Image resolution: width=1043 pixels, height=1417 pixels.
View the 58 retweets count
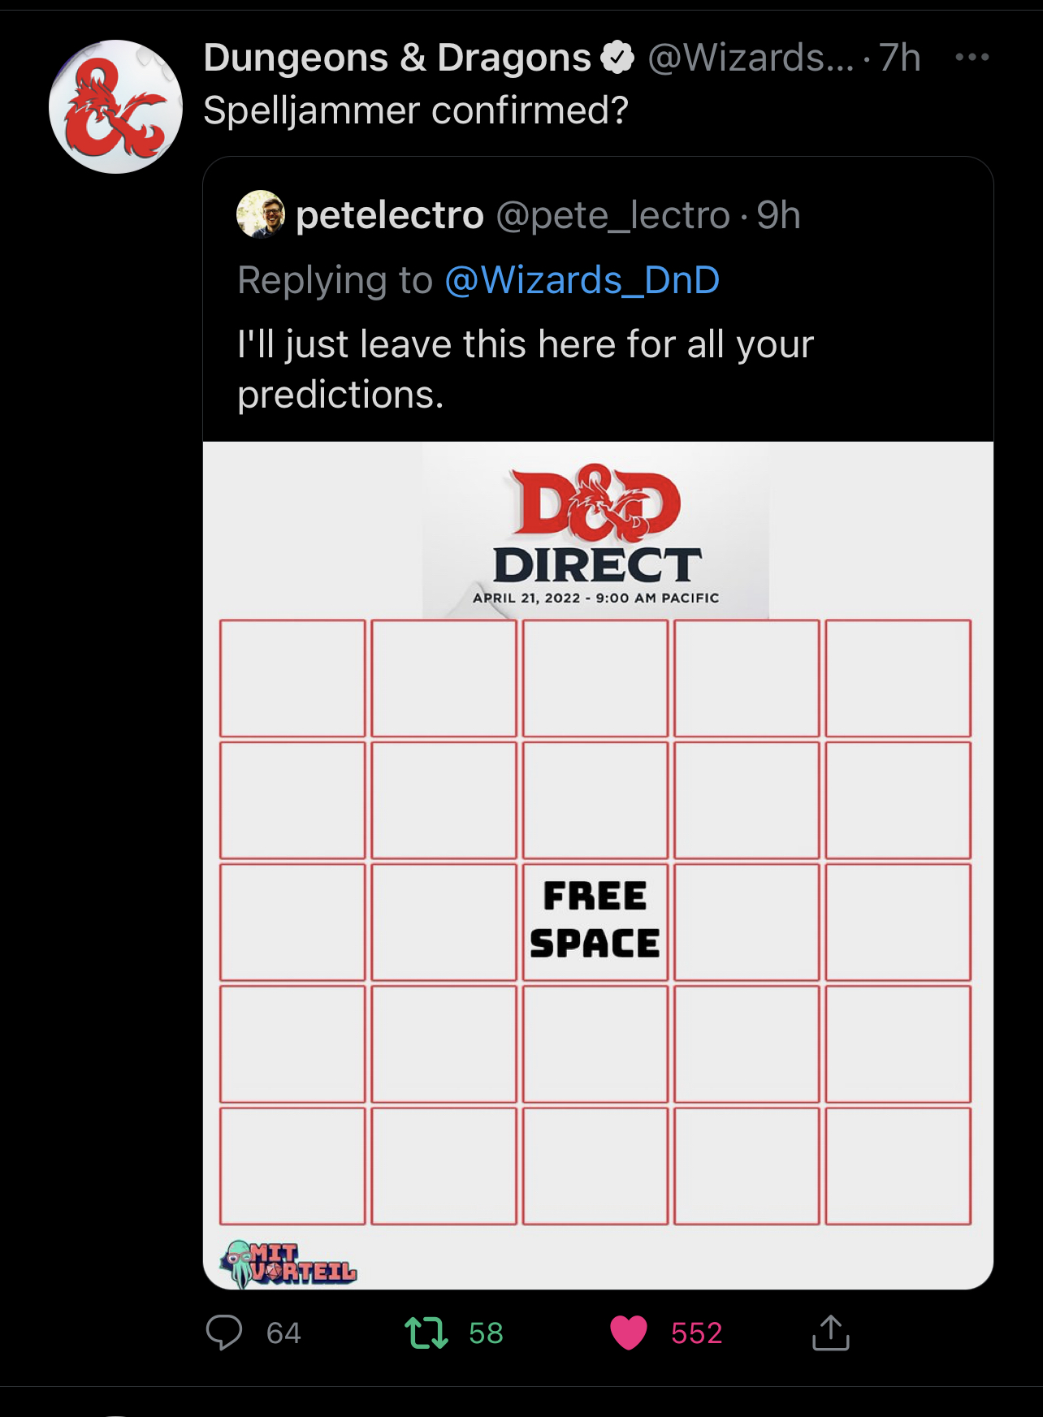tap(486, 1333)
